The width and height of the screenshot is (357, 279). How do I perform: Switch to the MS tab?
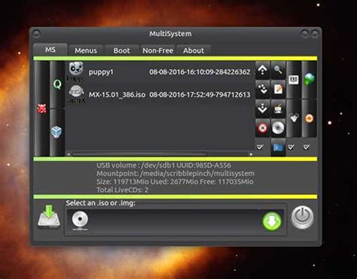[x=50, y=50]
